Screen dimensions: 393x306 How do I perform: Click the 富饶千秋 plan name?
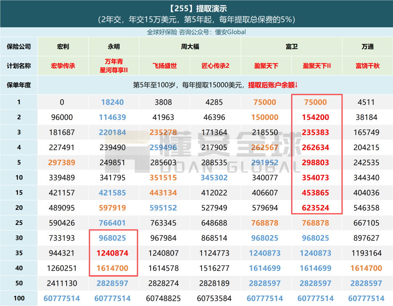click(x=367, y=66)
